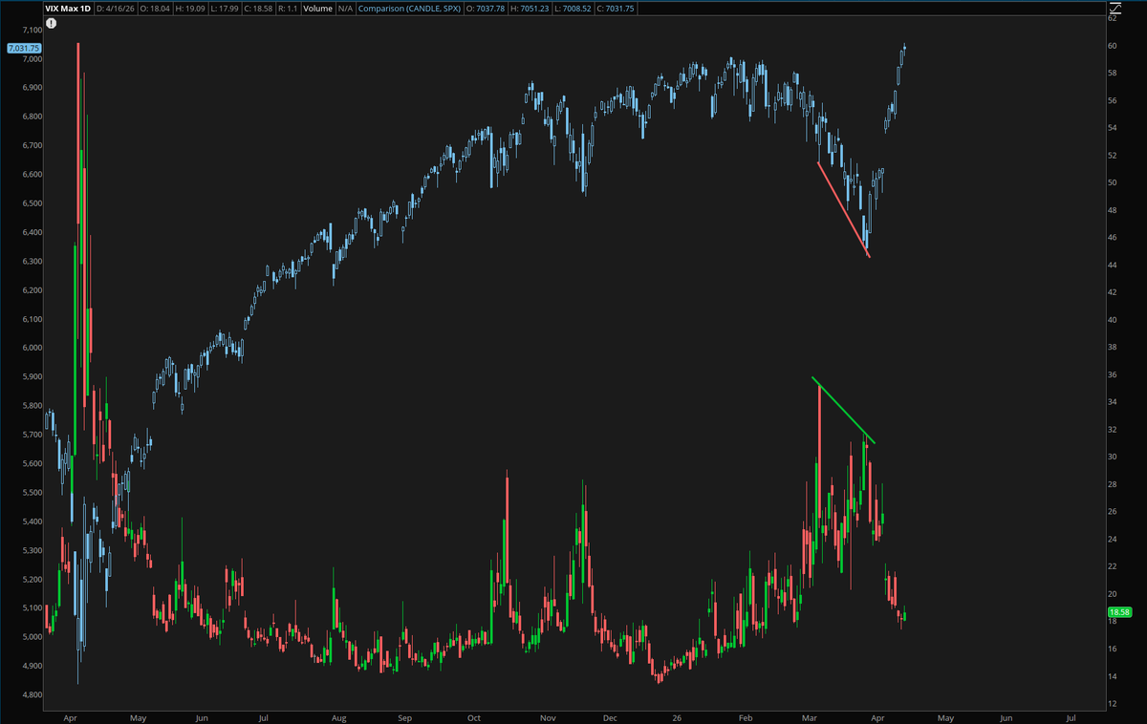
Task: Click the C: 7031.75 comparison close value
Action: [616, 9]
